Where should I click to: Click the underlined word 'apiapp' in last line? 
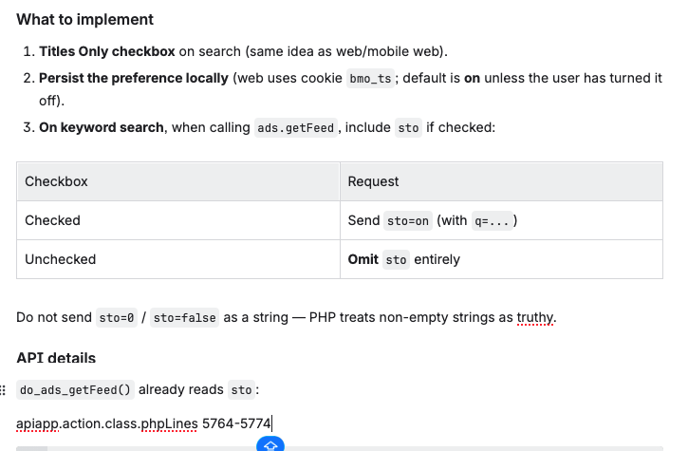click(x=37, y=423)
